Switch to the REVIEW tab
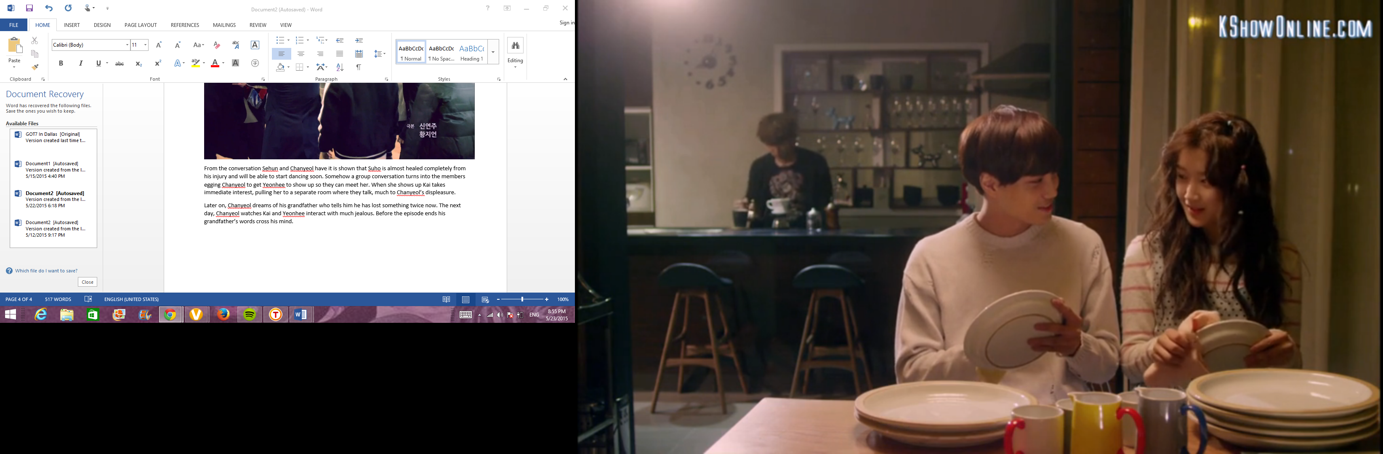This screenshot has height=454, width=1383. click(x=258, y=25)
